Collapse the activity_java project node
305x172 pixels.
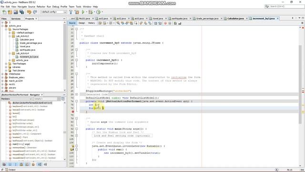point(2,26)
